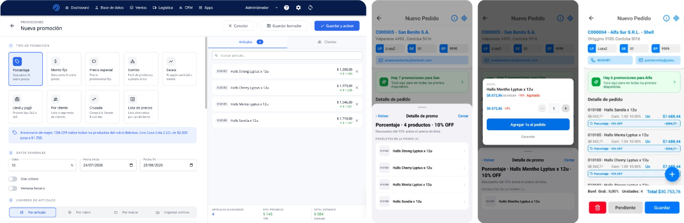Select the Por artículo universe tab
Viewport: 684px width, 223px height.
tap(32, 212)
